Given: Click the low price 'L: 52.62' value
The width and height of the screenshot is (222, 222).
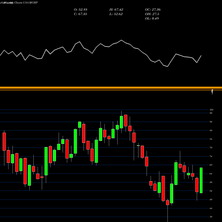Looking at the screenshot, I should point(116,14).
